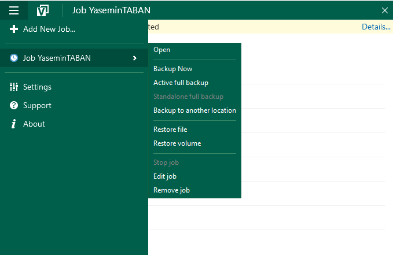
Task: Click the Veeam logo icon
Action: (x=43, y=10)
